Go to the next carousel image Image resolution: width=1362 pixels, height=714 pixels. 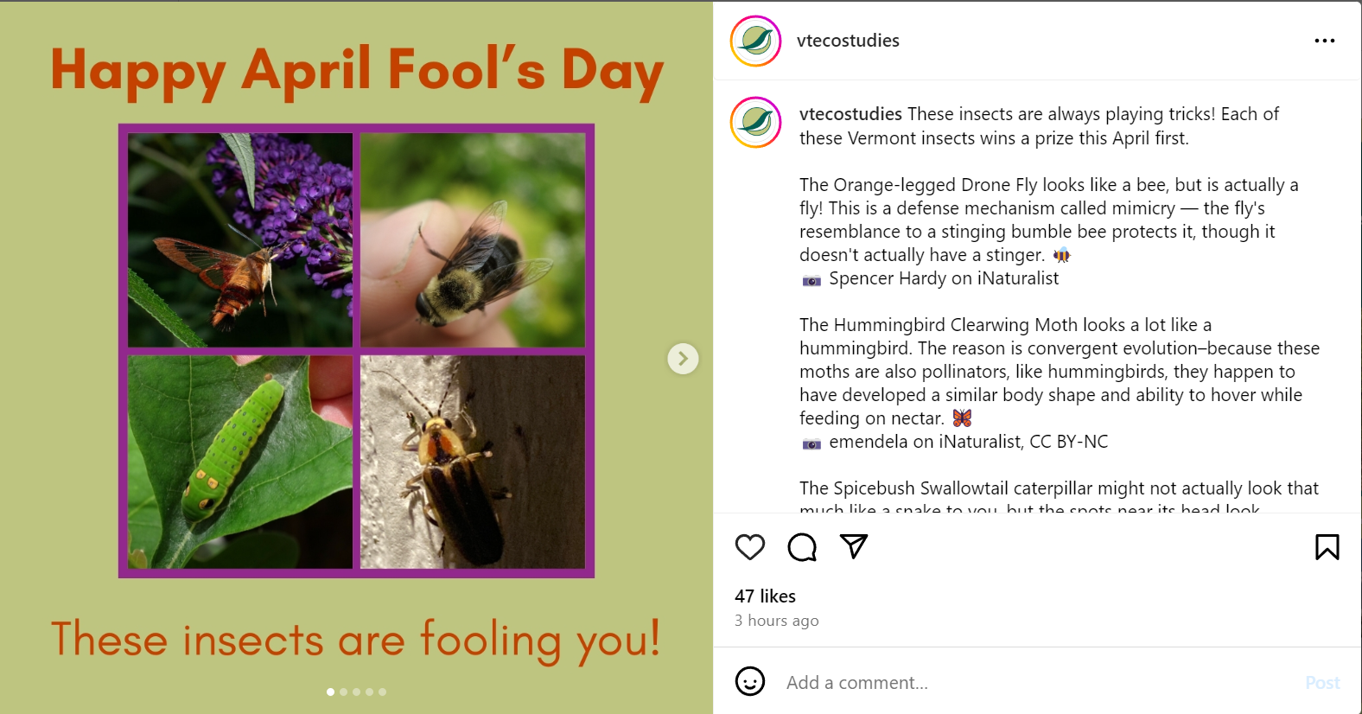(683, 359)
